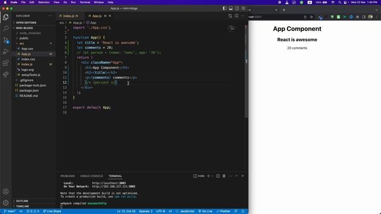Click Ln 12, Col 23 cursor position
The width and height of the screenshot is (381, 214).
point(126,212)
